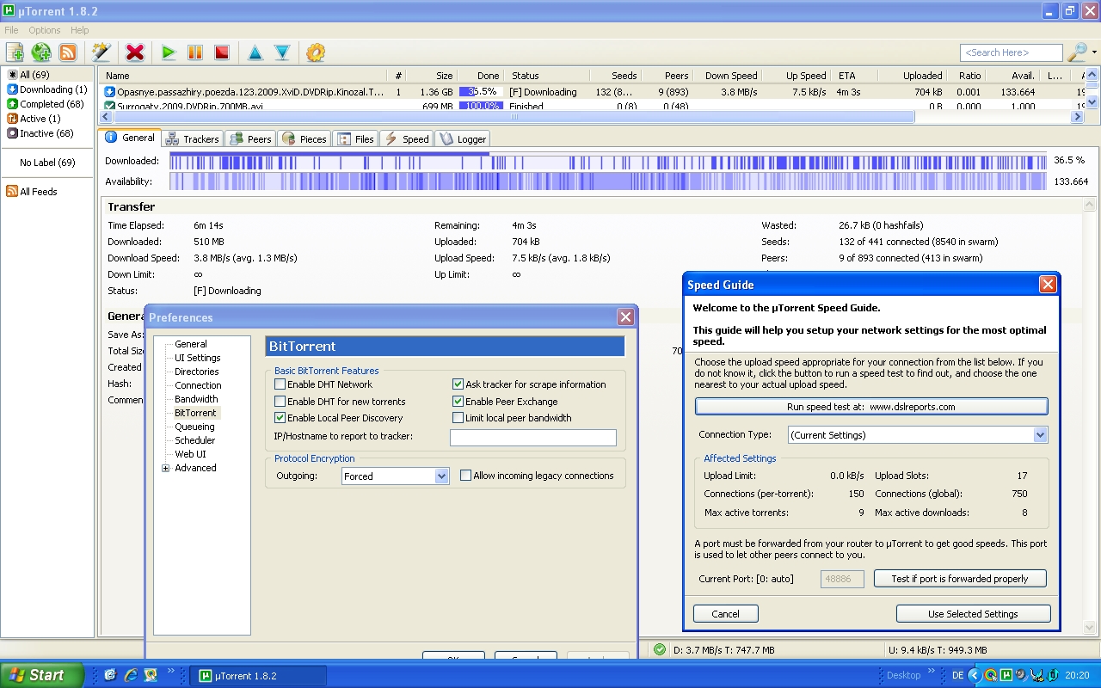Open the Windows Start button
The image size is (1101, 688).
click(x=41, y=675)
